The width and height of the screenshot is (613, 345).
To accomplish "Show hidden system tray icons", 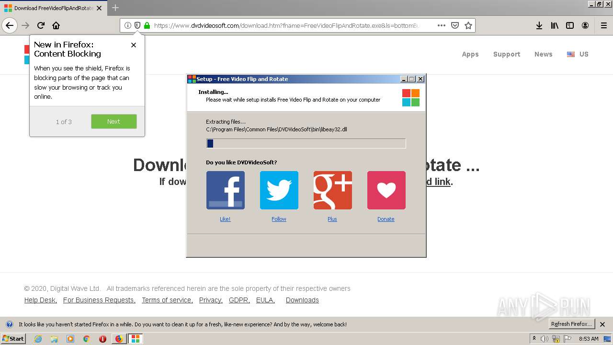I will (x=534, y=338).
